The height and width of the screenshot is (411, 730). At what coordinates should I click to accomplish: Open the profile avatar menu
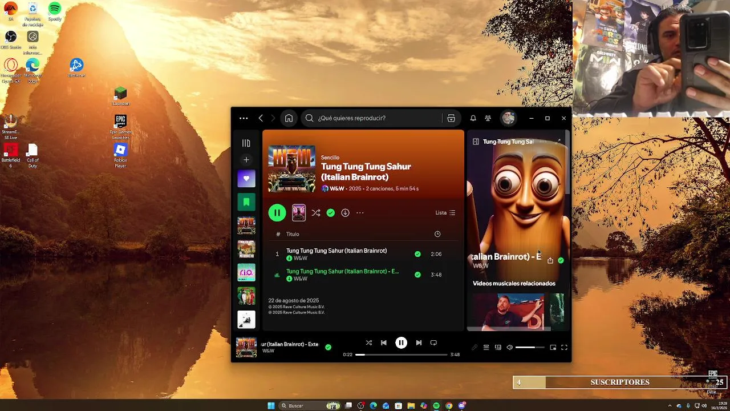point(508,118)
